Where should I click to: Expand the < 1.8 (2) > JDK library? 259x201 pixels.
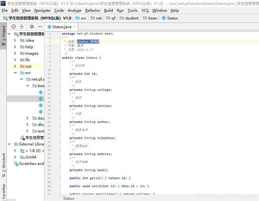coord(15,150)
